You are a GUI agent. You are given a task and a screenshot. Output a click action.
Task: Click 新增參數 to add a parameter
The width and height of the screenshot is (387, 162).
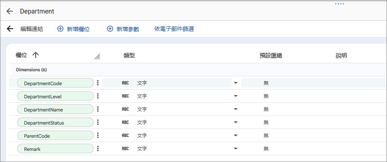pos(123,29)
